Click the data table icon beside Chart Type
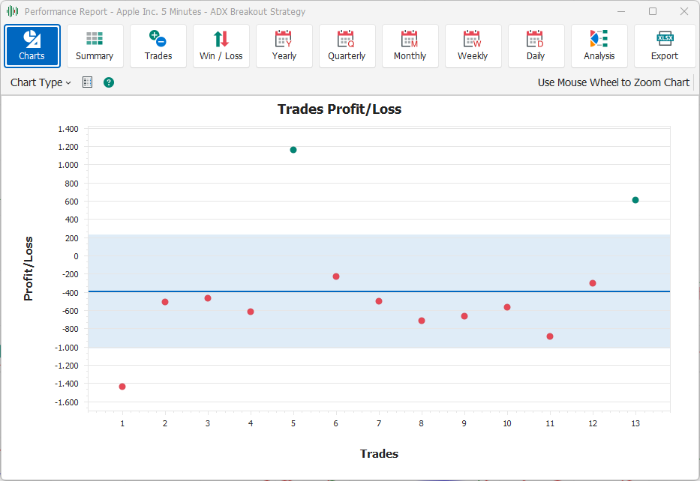This screenshot has width=700, height=481. [87, 82]
